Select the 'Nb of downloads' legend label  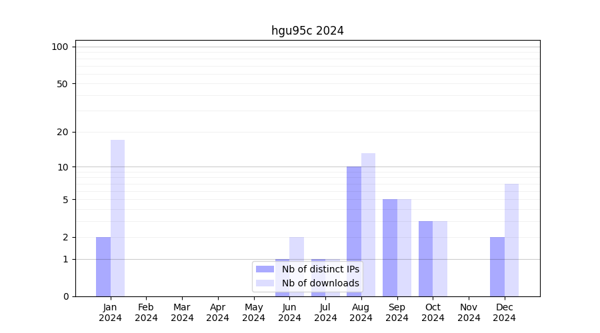point(320,283)
